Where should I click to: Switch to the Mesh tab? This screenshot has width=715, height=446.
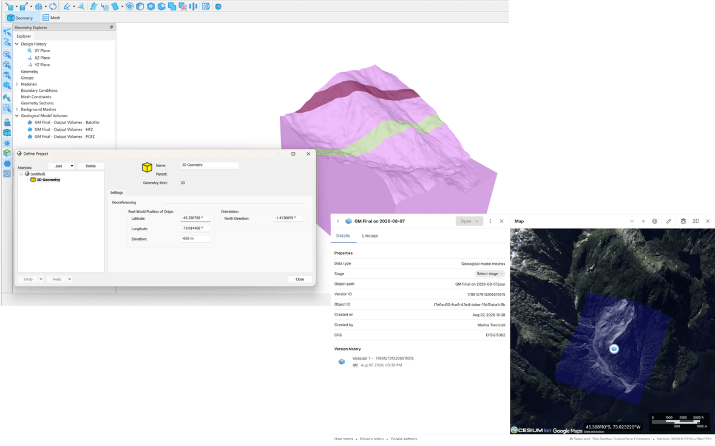point(51,18)
